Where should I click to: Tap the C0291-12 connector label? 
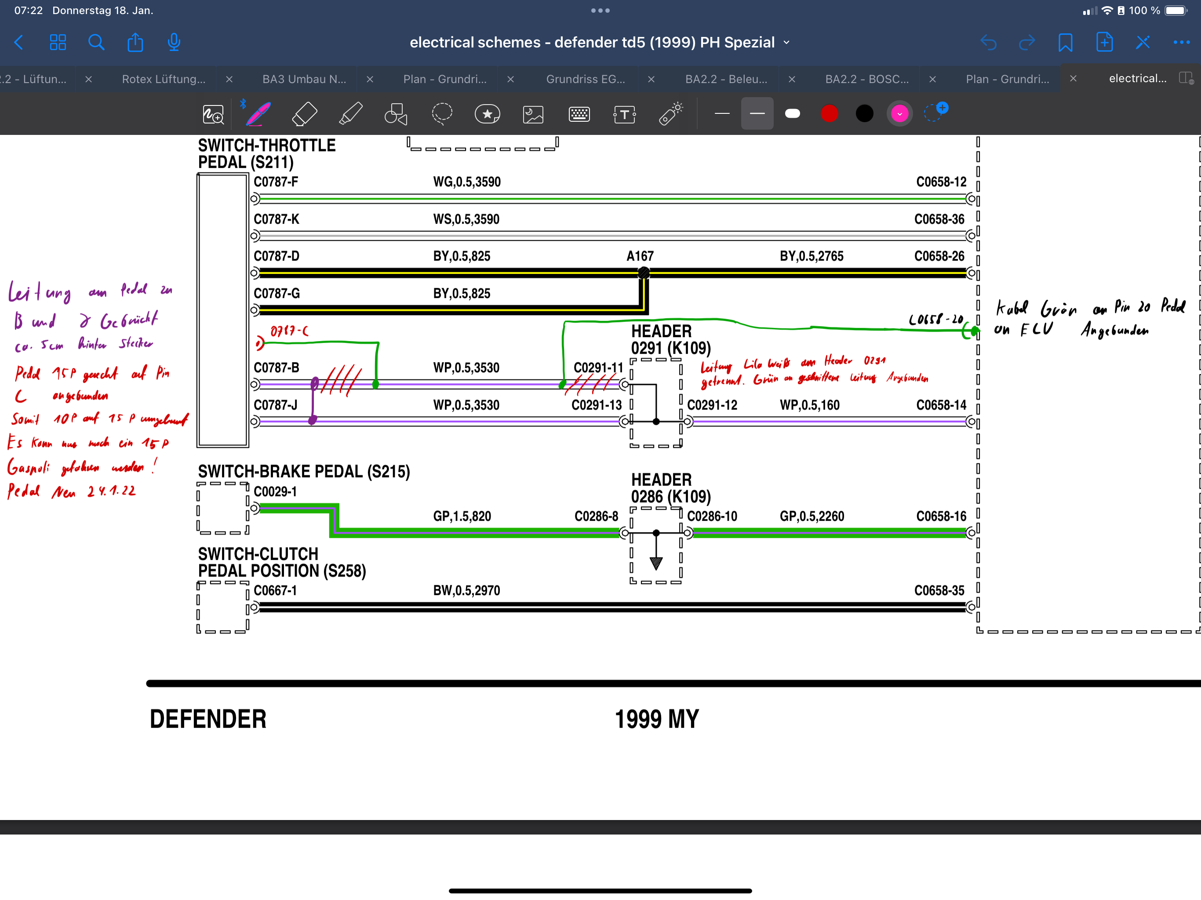click(712, 405)
